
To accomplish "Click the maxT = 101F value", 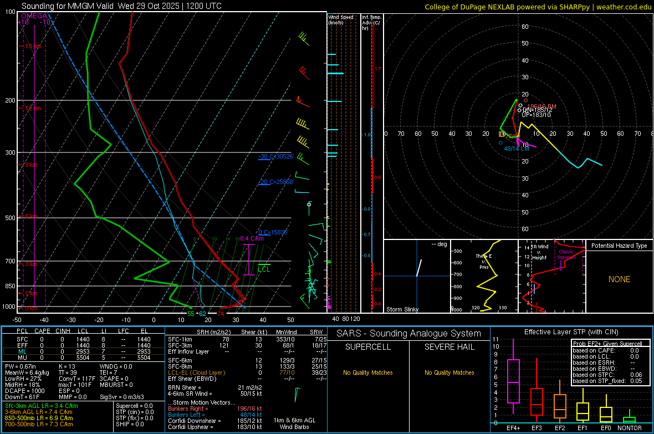I will coord(75,385).
